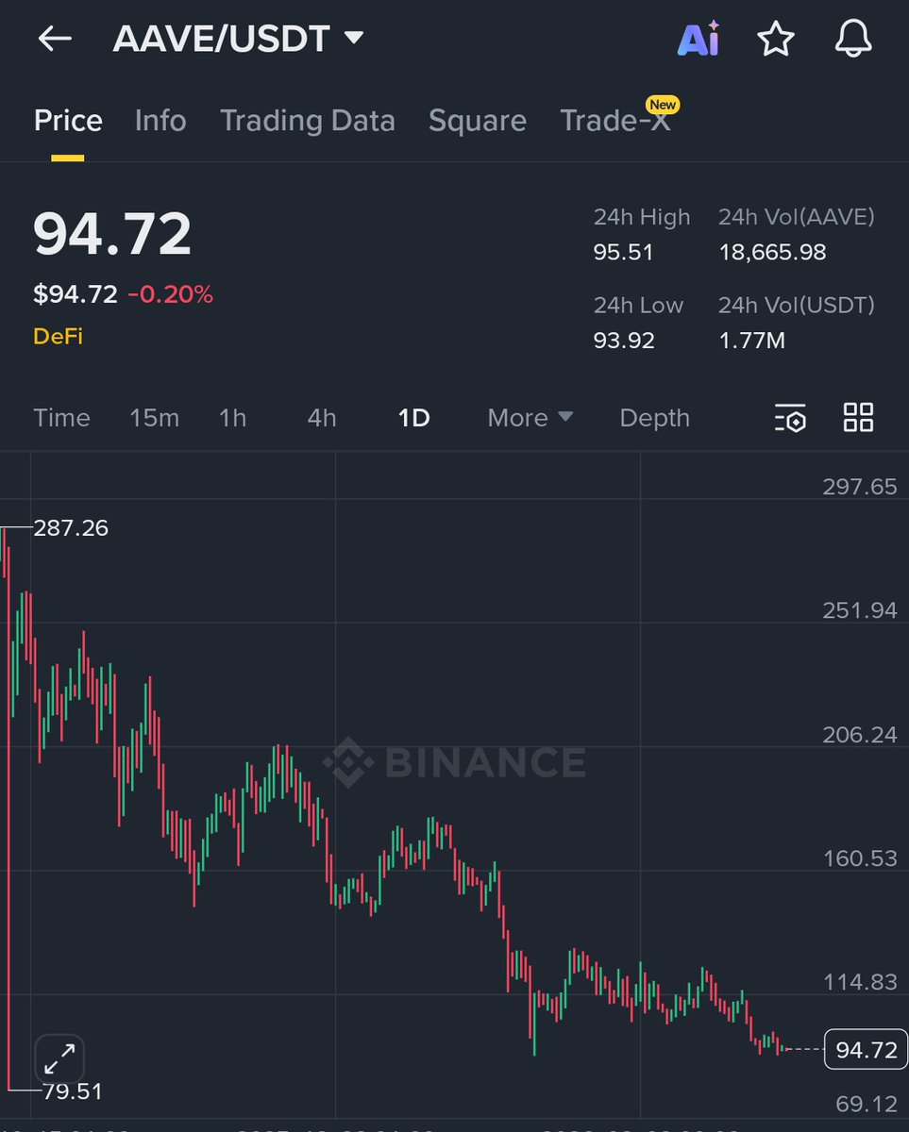Select the 4h chart interval

322,418
